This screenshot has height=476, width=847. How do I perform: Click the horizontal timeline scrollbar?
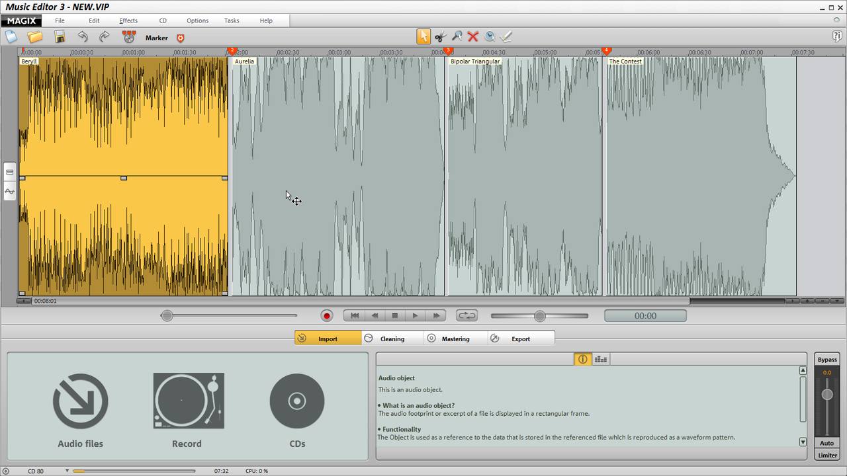[x=361, y=301]
